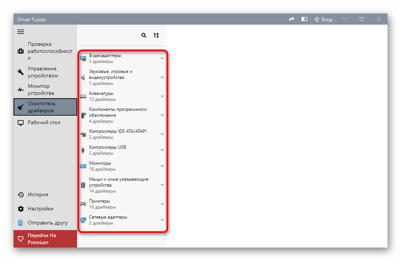Image resolution: width=401 pixels, height=261 pixels.
Task: Expand Мыши и иные указывающие устройства chevron
Action: click(162, 185)
